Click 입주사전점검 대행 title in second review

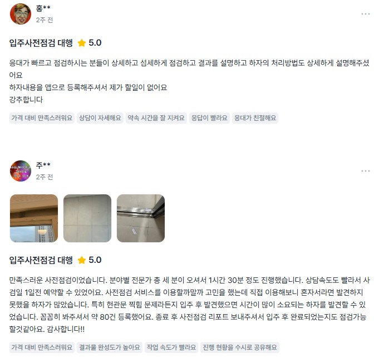[41, 260]
